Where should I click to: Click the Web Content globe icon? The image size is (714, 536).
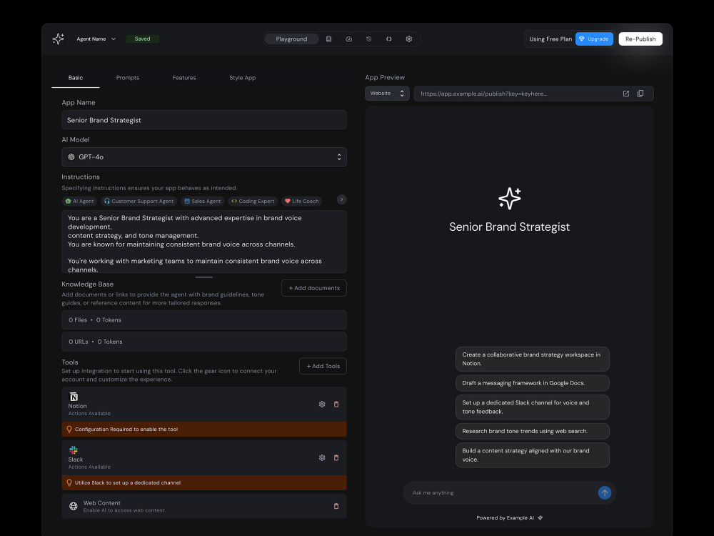pos(74,506)
